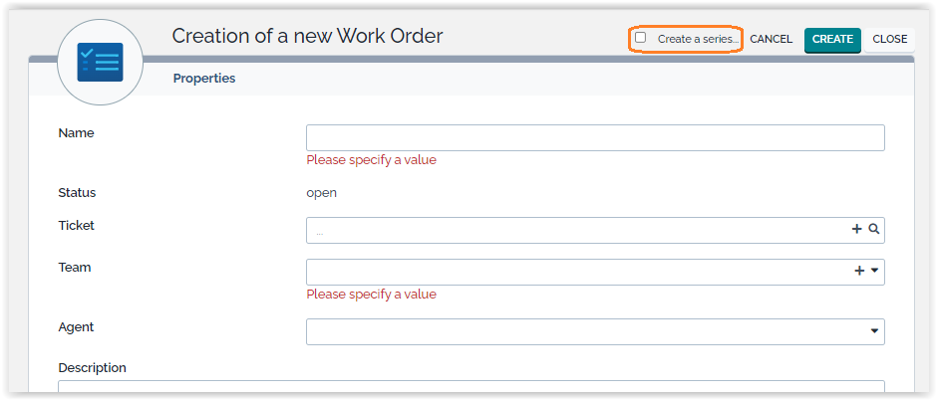The height and width of the screenshot is (400, 937).
Task: Click the 'Create a series...' label text
Action: pyautogui.click(x=698, y=39)
